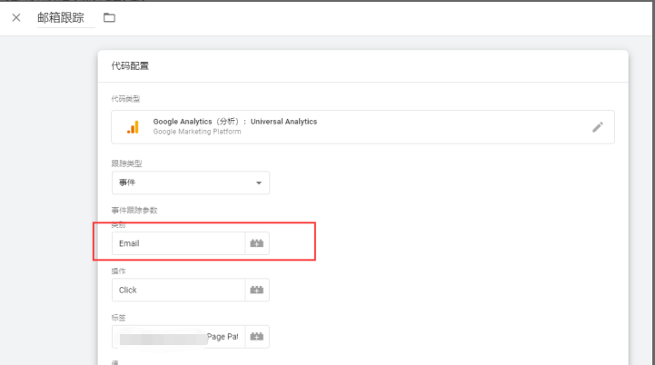This screenshot has width=655, height=365.
Task: Open the 跟踪类型 dropdown showing 事件
Action: coord(190,183)
